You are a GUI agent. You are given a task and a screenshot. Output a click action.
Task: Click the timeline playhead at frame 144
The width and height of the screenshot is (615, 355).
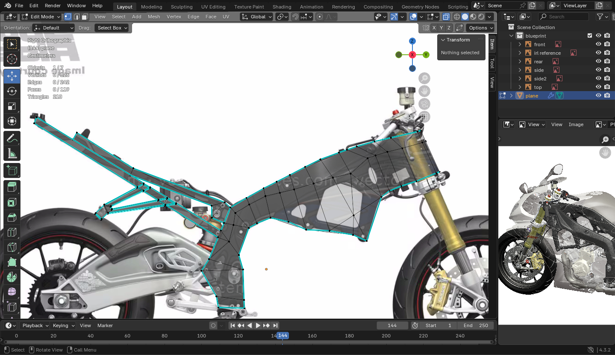[x=282, y=336]
